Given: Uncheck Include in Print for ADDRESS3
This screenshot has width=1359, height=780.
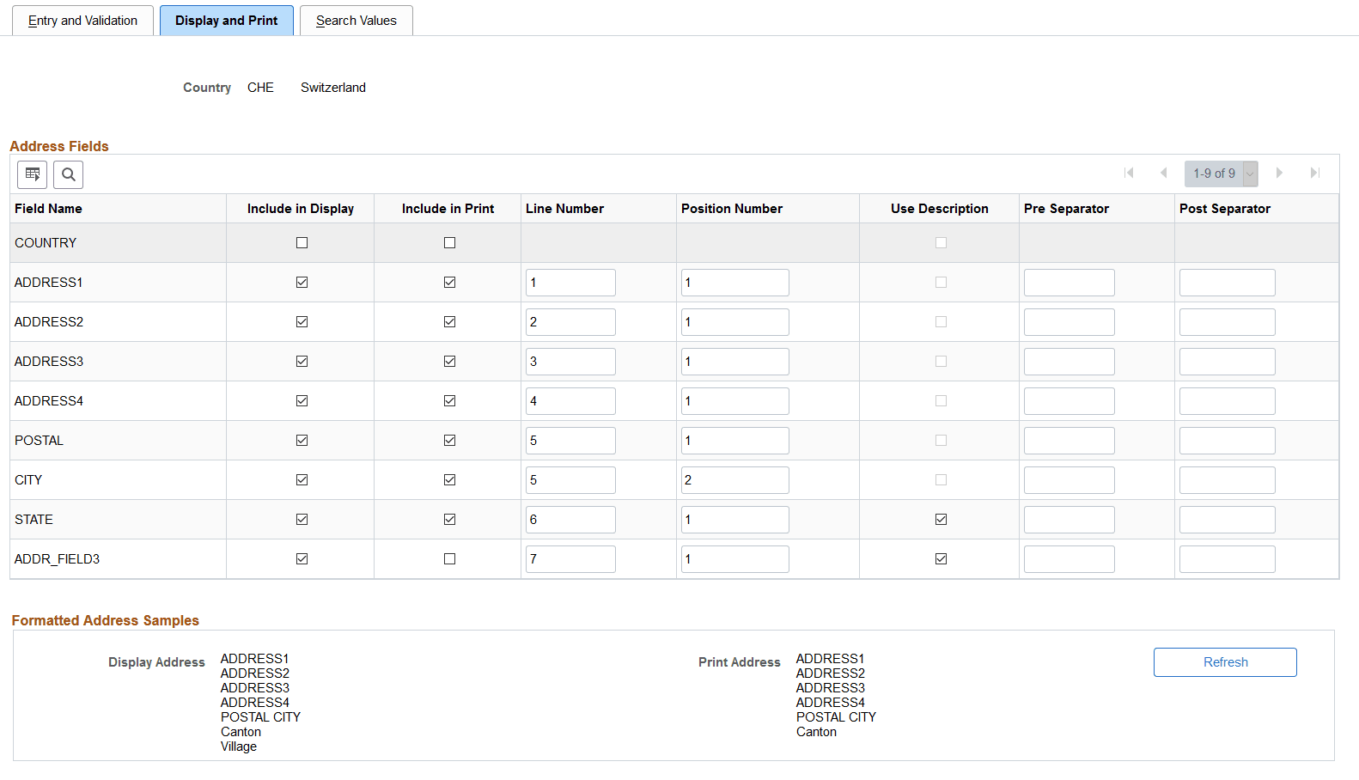Looking at the screenshot, I should pos(449,362).
